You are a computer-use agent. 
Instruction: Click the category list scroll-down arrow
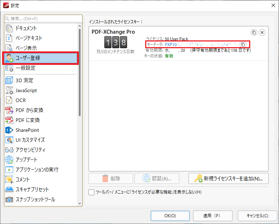click(x=80, y=203)
